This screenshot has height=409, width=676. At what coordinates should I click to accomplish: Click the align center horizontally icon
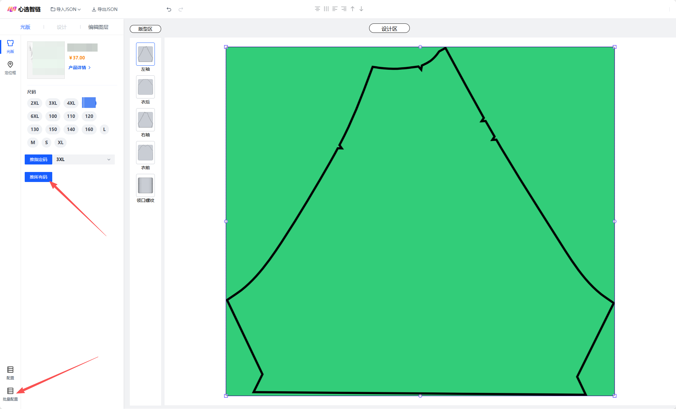[318, 9]
